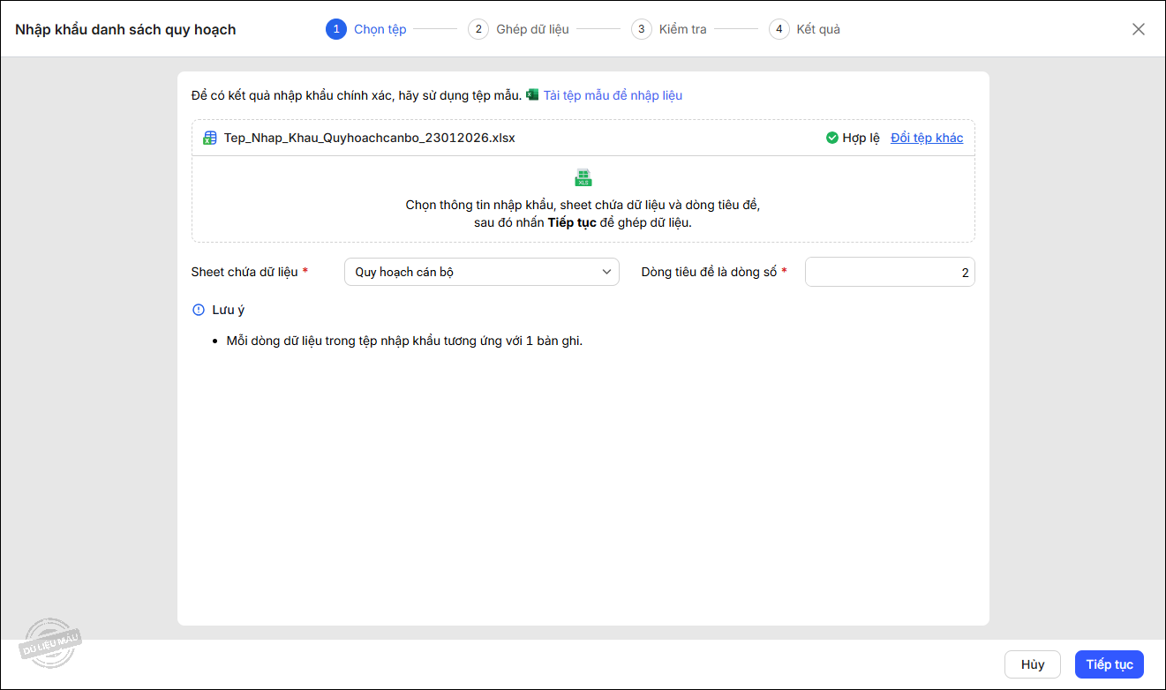Go to the Ghép dữ liệu step

click(532, 29)
